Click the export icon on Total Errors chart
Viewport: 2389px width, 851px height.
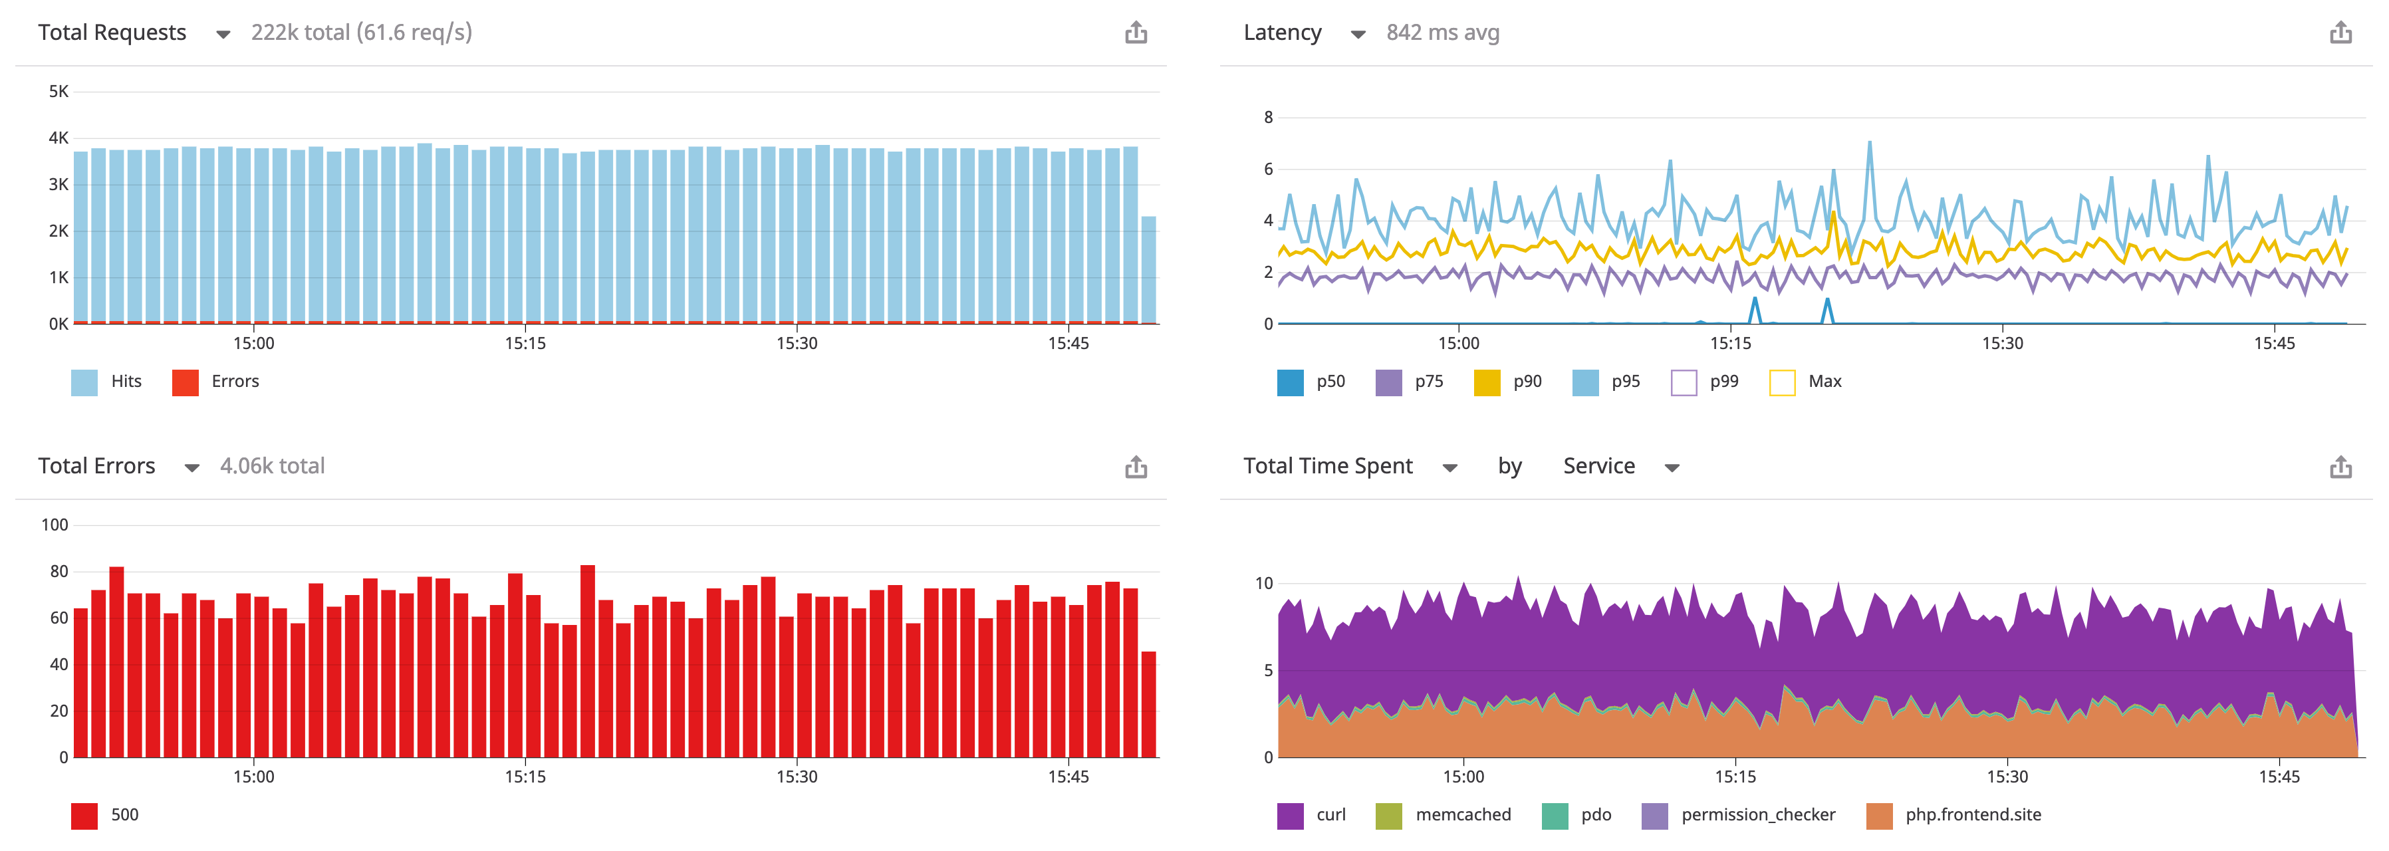click(1136, 466)
